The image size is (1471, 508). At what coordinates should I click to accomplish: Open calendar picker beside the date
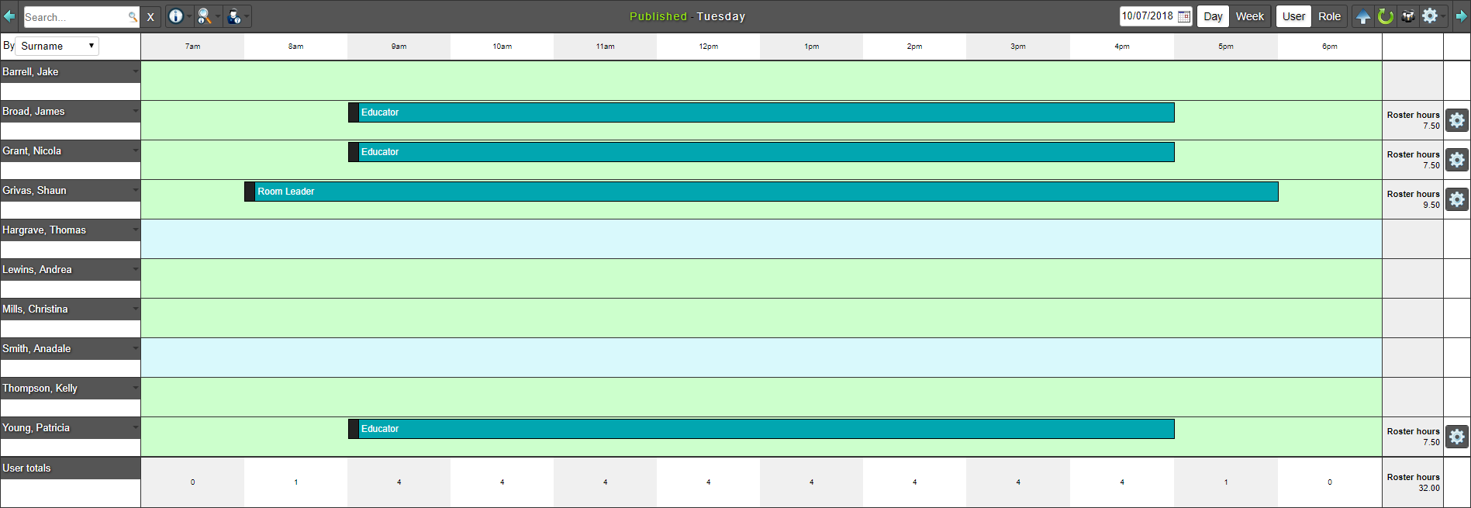coord(1184,16)
